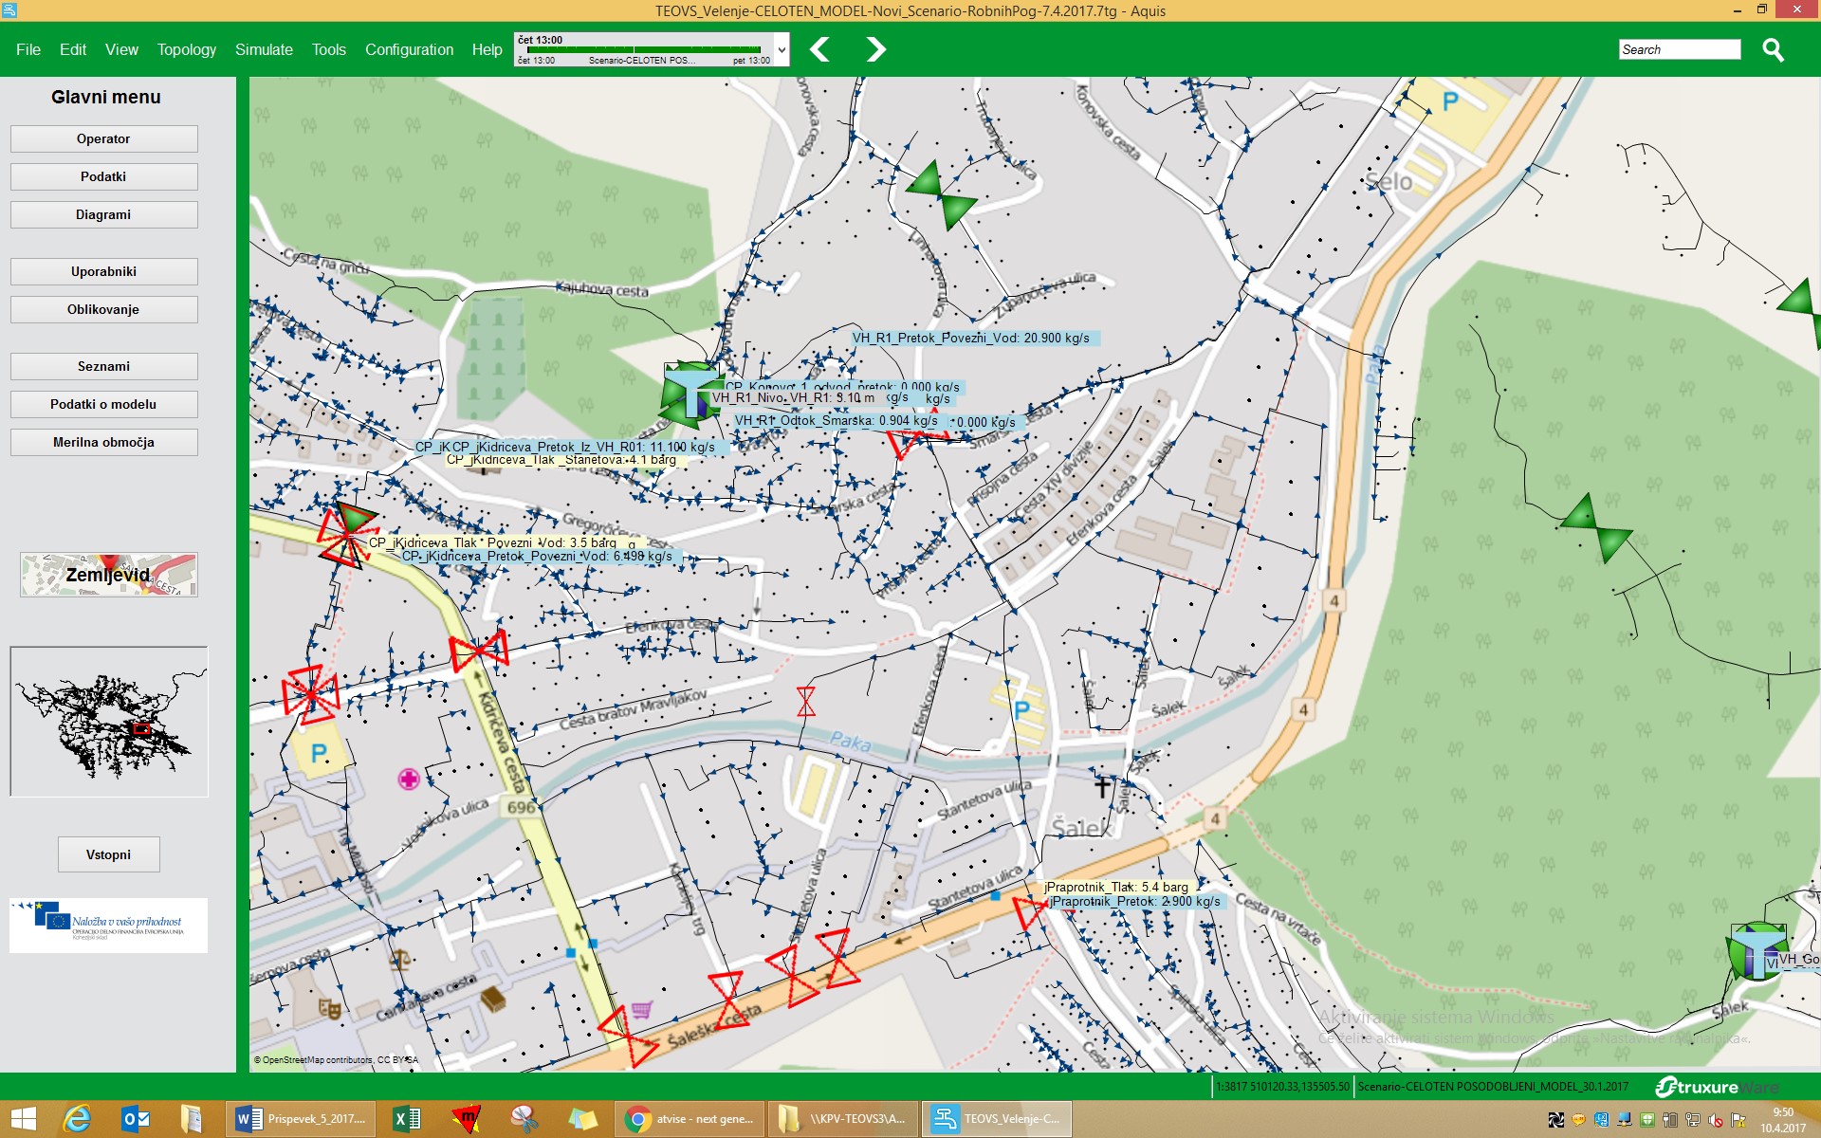Click the next time step arrow
1821x1138 pixels.
875,49
